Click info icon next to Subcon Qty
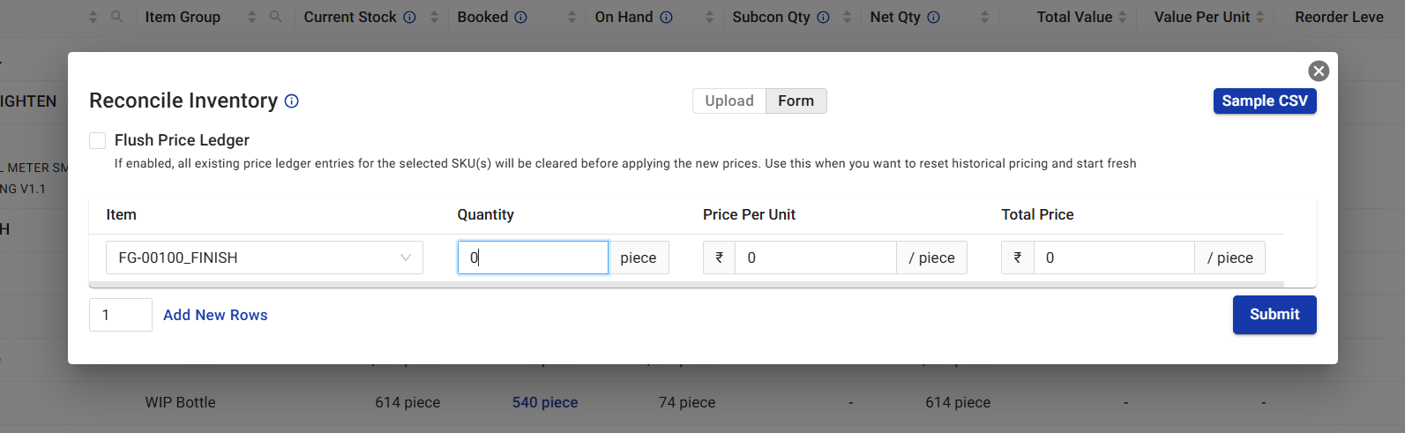1405x433 pixels. click(x=823, y=17)
